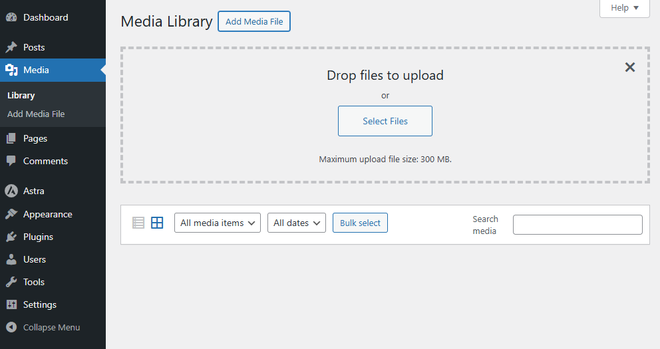Image resolution: width=660 pixels, height=349 pixels.
Task: Select Library submenu item
Action: 21,96
